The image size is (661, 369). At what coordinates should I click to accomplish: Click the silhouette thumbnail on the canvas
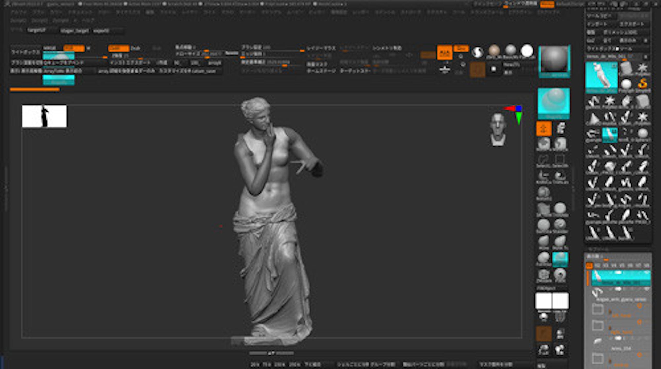pyautogui.click(x=44, y=116)
